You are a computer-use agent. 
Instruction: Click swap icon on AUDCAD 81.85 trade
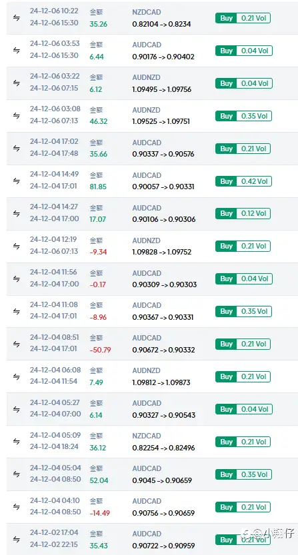pyautogui.click(x=16, y=181)
